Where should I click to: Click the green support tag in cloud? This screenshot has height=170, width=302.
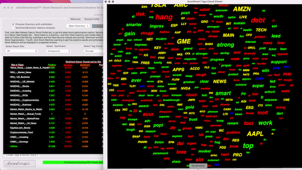point(279,62)
